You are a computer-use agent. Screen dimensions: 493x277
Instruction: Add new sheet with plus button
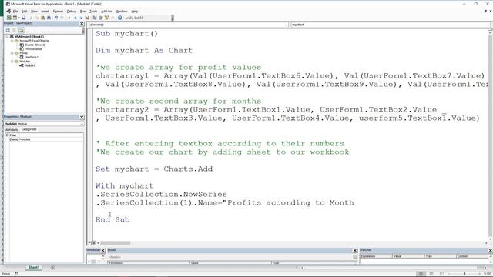(x=53, y=268)
